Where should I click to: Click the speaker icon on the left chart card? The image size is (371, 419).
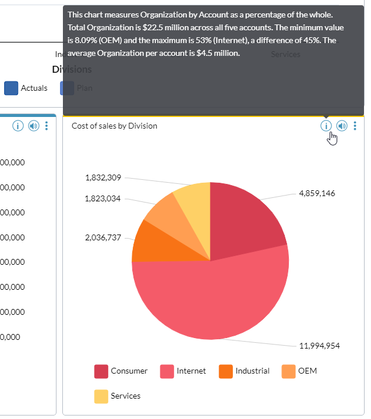pos(34,126)
